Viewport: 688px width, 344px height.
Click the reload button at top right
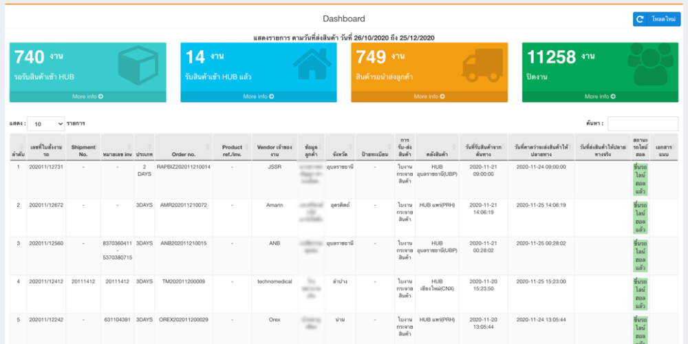[656, 19]
